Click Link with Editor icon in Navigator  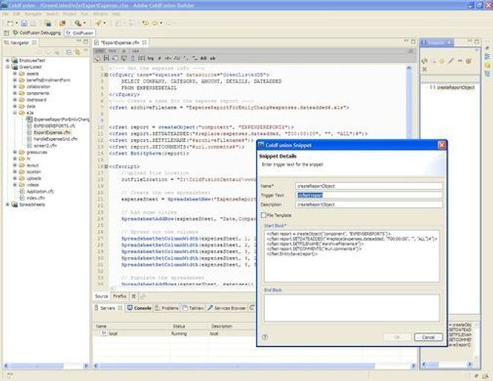coord(77,52)
